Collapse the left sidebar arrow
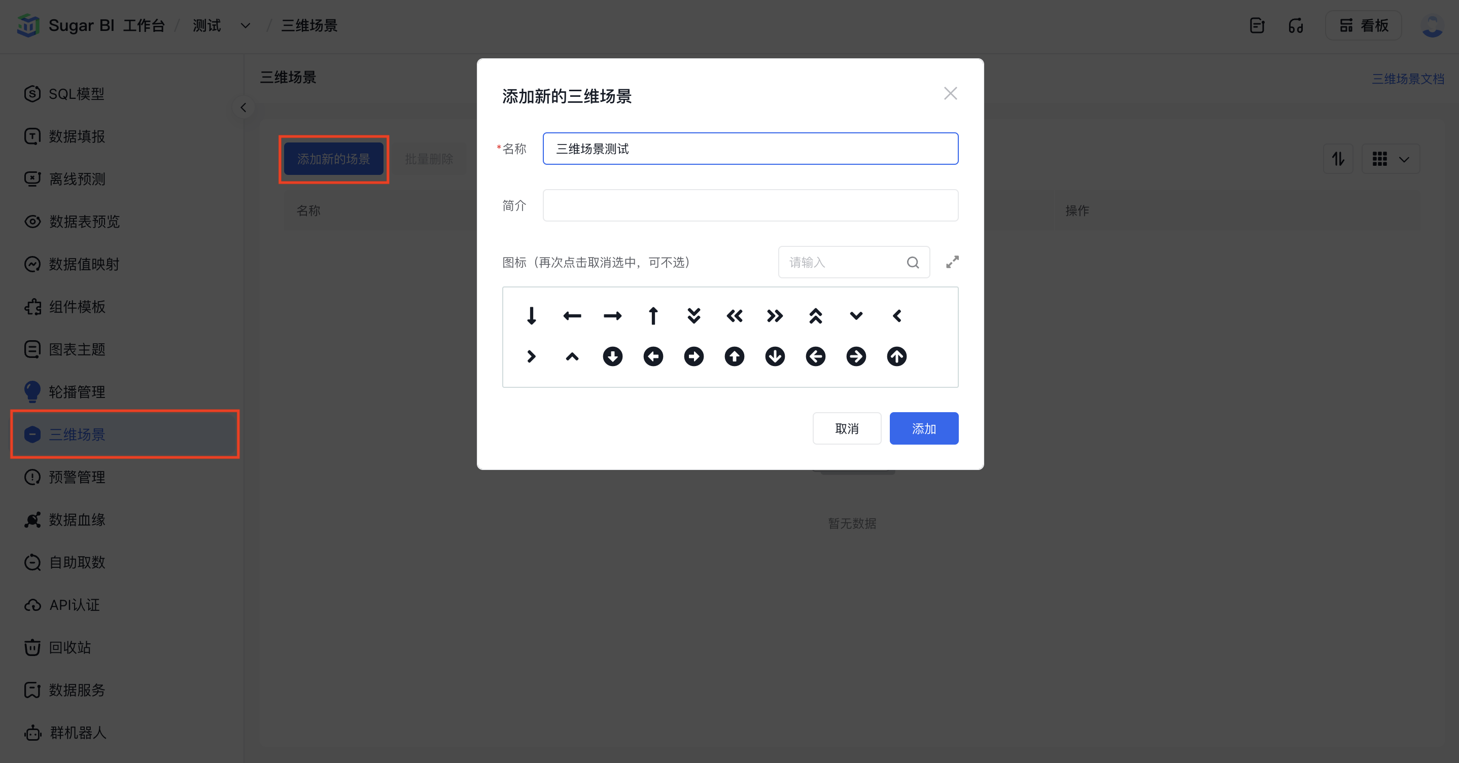Screen dimensions: 1459x763 click(243, 107)
